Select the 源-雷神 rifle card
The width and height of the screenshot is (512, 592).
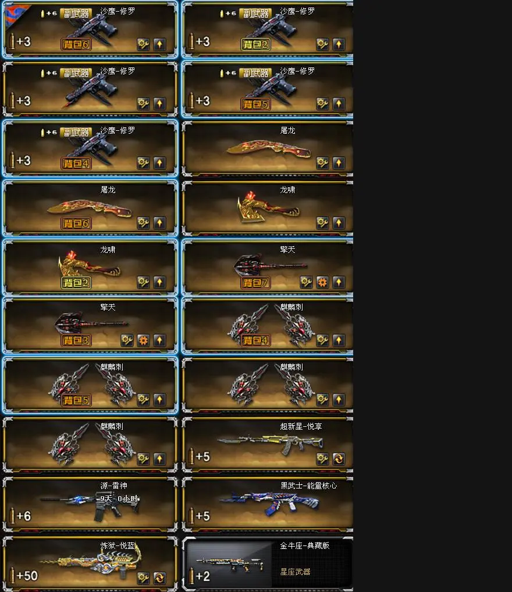coord(90,504)
